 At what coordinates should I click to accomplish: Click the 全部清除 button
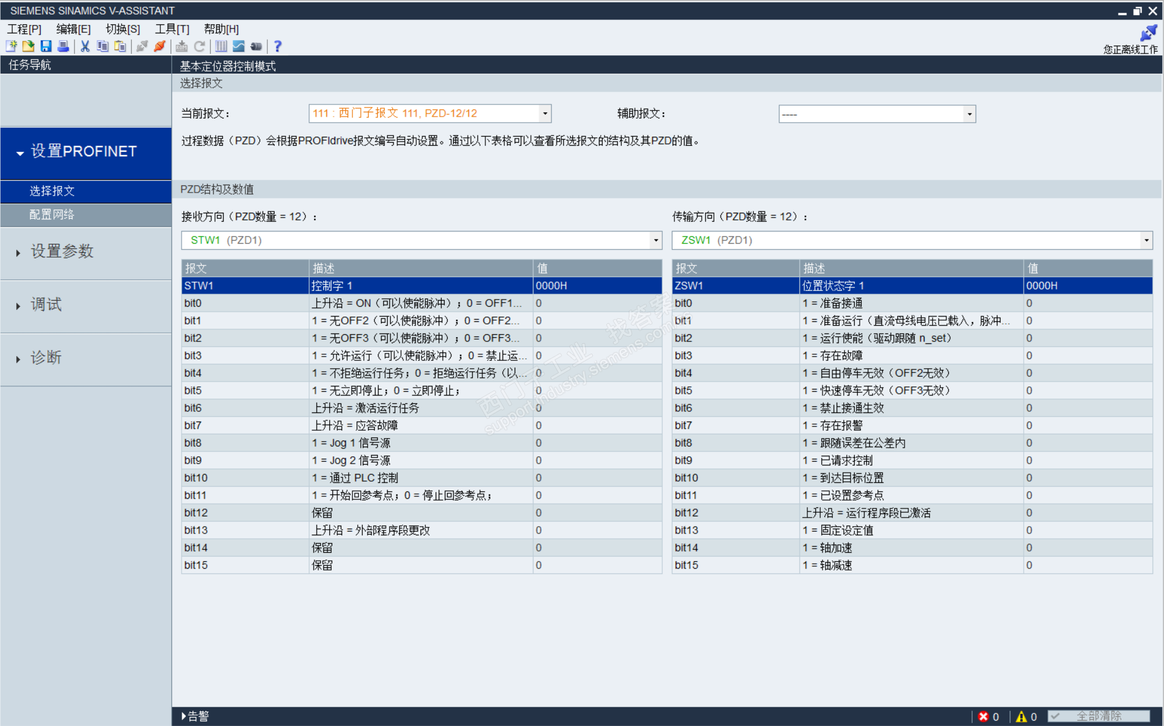pos(1098,716)
